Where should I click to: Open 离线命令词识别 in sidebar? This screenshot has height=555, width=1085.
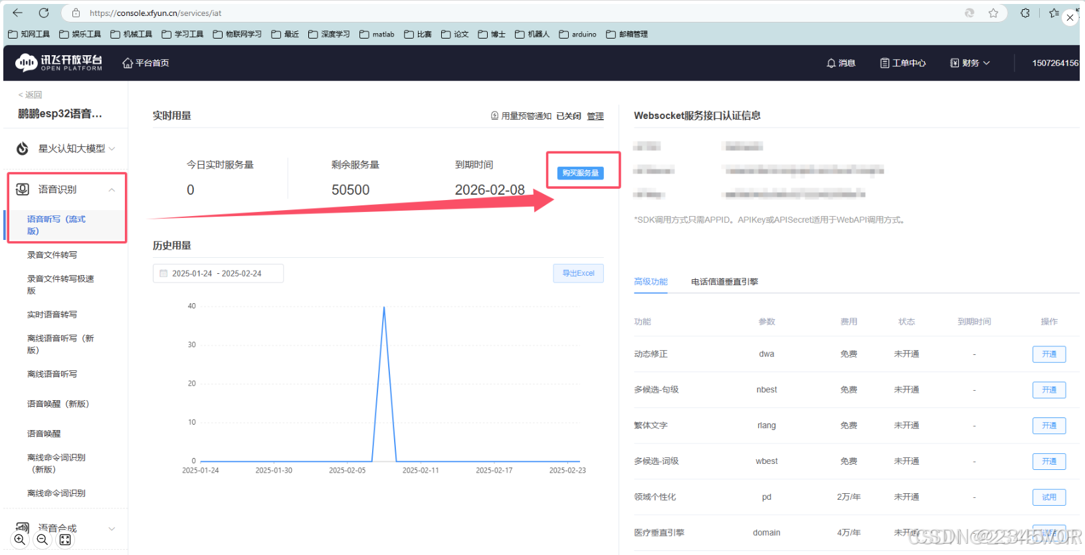point(56,493)
